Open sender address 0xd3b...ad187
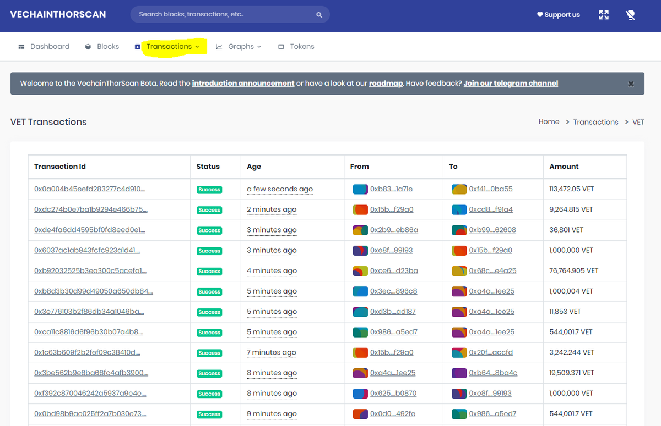661x426 pixels. click(x=393, y=312)
